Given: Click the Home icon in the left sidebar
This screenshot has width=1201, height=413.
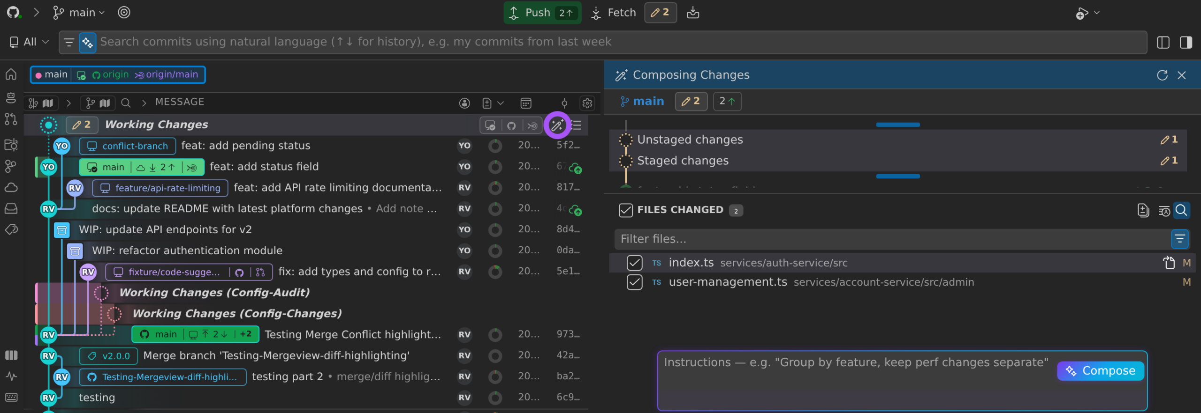Looking at the screenshot, I should [x=11, y=74].
